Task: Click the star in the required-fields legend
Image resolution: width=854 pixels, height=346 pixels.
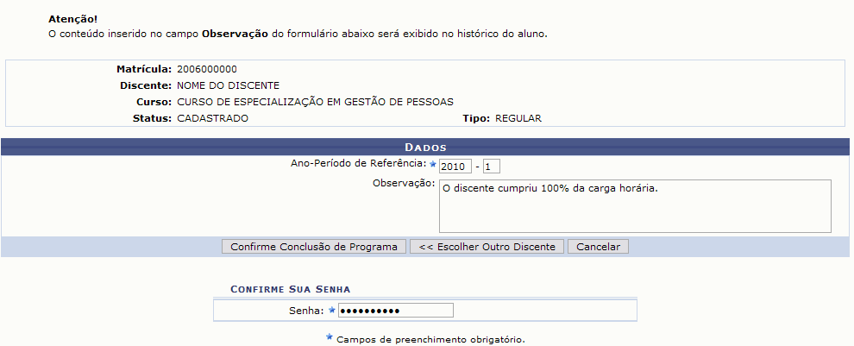Action: pos(329,337)
